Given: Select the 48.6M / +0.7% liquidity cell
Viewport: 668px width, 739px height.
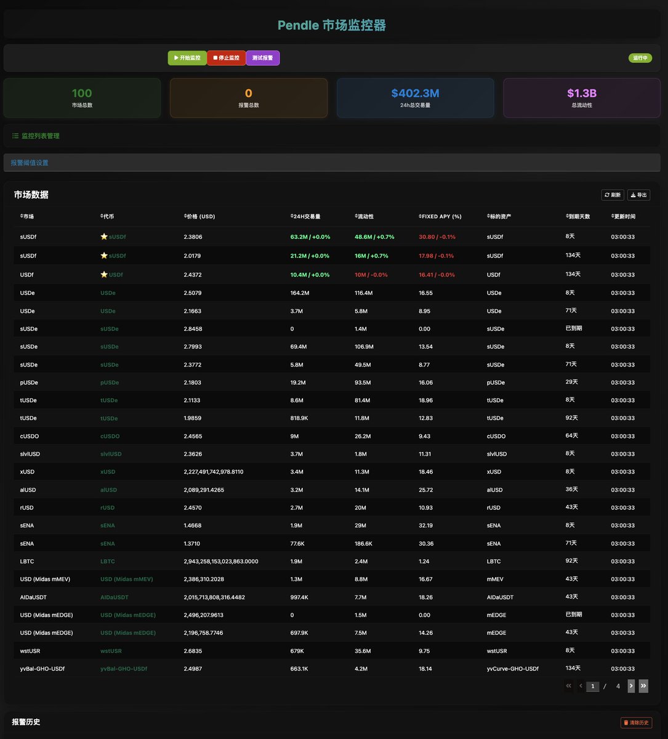Looking at the screenshot, I should click(374, 237).
